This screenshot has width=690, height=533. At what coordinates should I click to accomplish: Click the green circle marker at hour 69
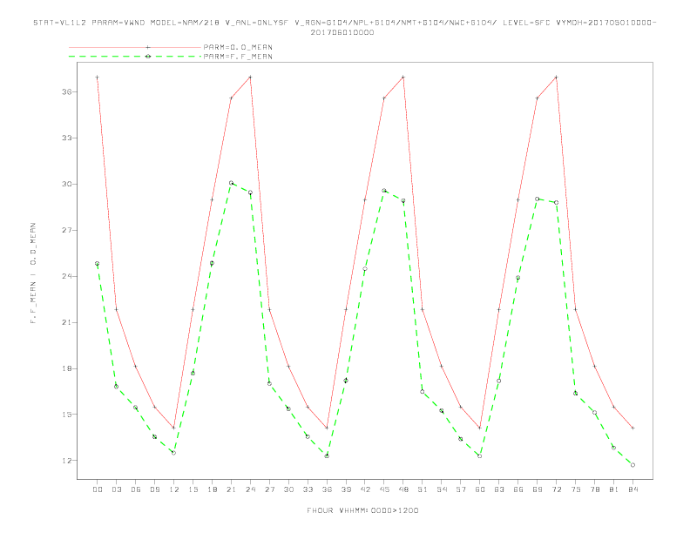click(x=538, y=199)
